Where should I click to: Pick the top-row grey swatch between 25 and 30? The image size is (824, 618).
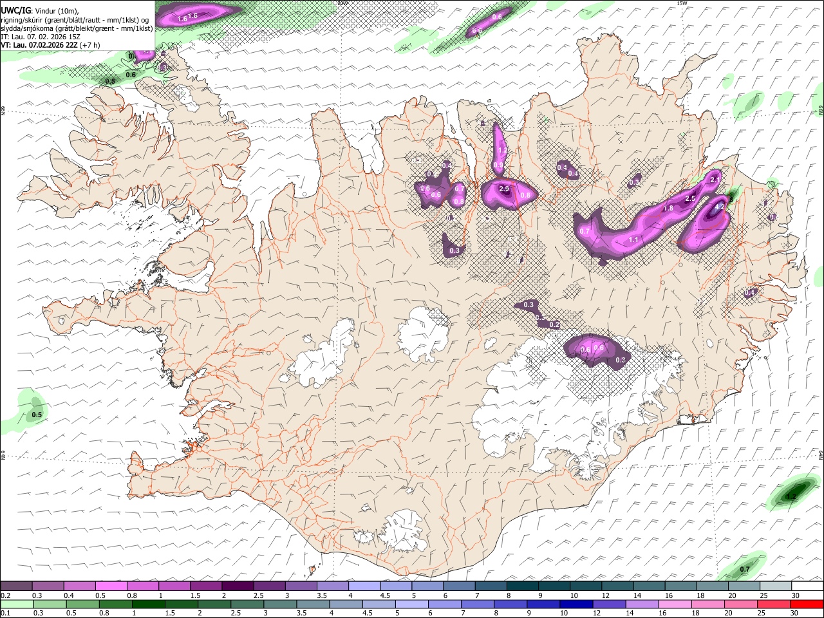coord(776,586)
